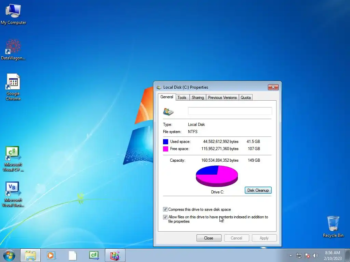The image size is (350, 262).
Task: Toggle Compress this drive checkbox
Action: (165, 209)
